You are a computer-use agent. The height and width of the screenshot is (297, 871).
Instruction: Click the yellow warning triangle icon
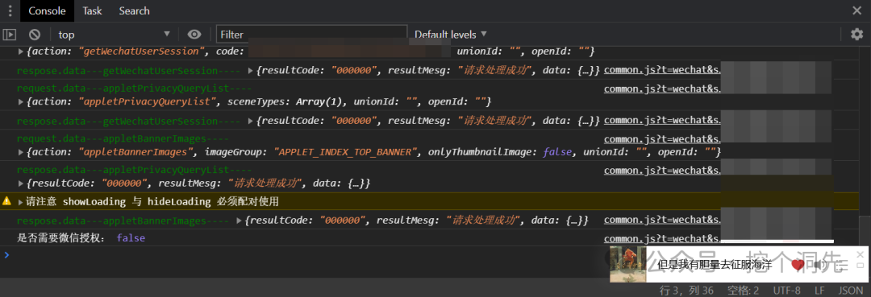7,201
